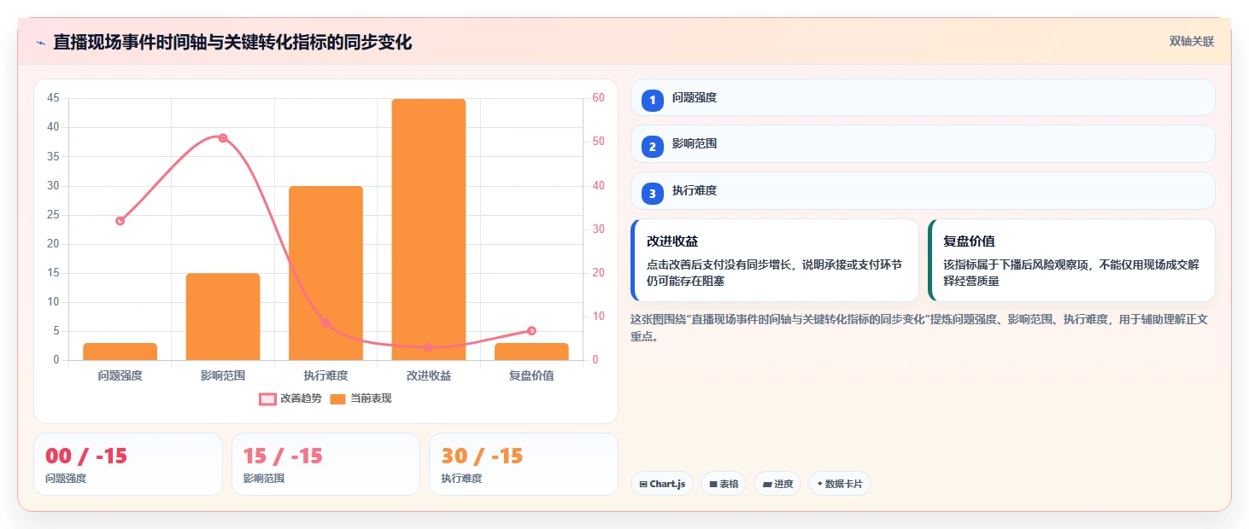Click the 影响范围 orange bar
Viewport: 1249px width, 529px height.
coord(223,317)
